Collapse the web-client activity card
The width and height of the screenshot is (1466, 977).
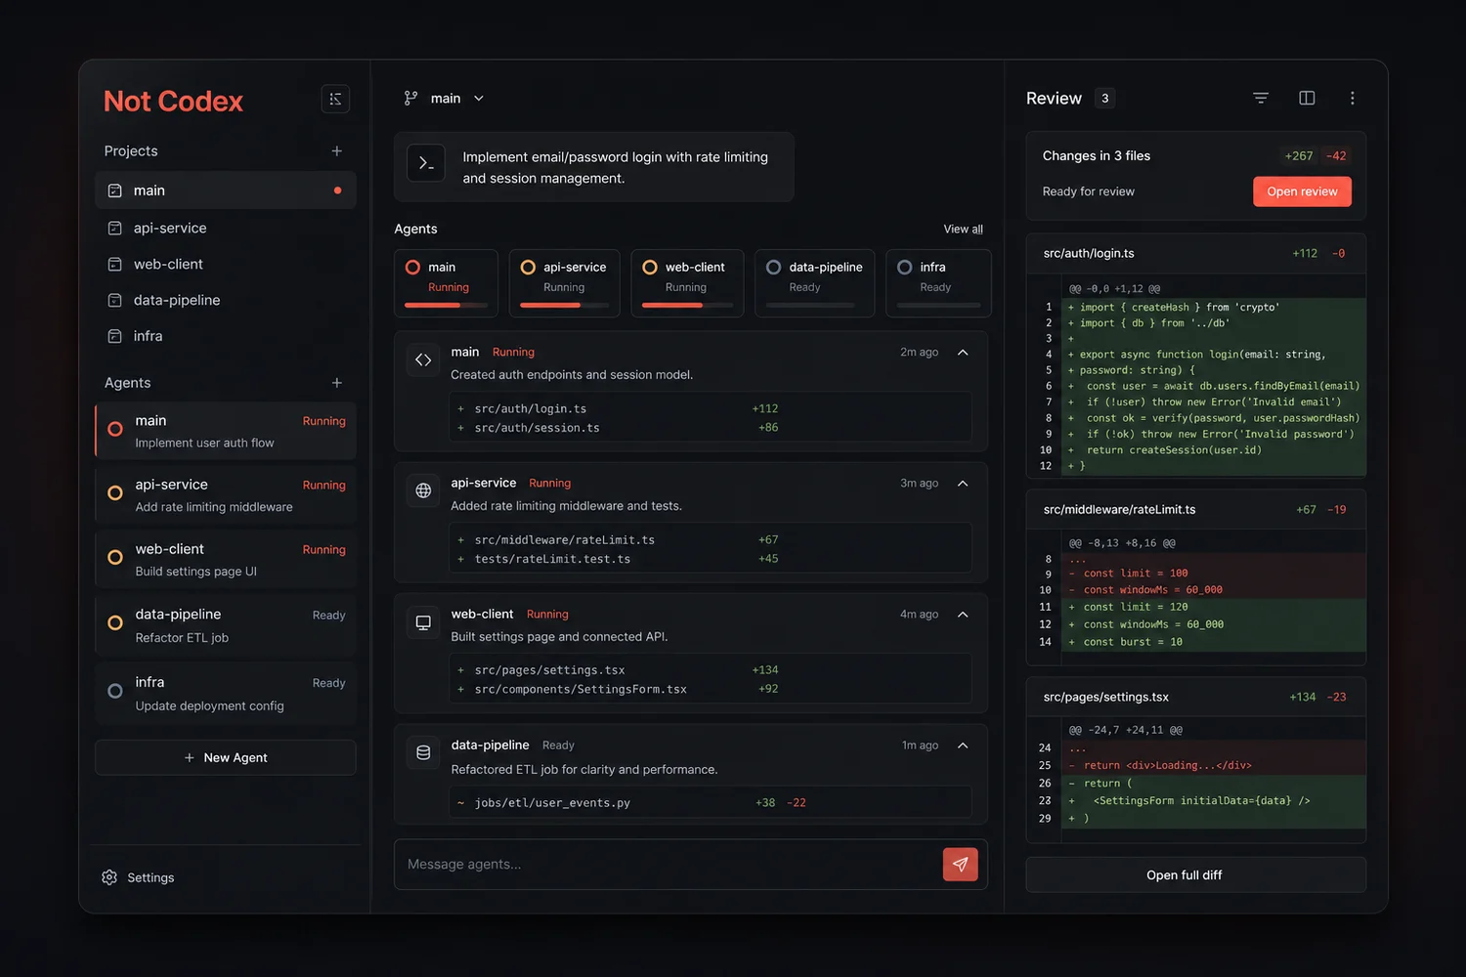coord(963,615)
